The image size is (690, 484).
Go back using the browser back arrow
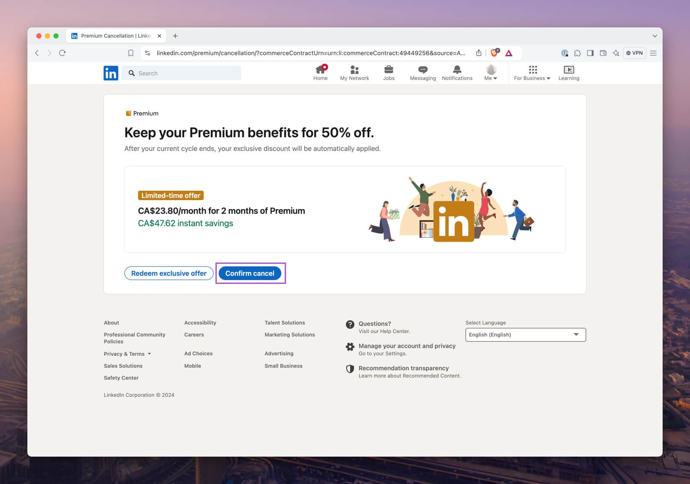click(37, 53)
